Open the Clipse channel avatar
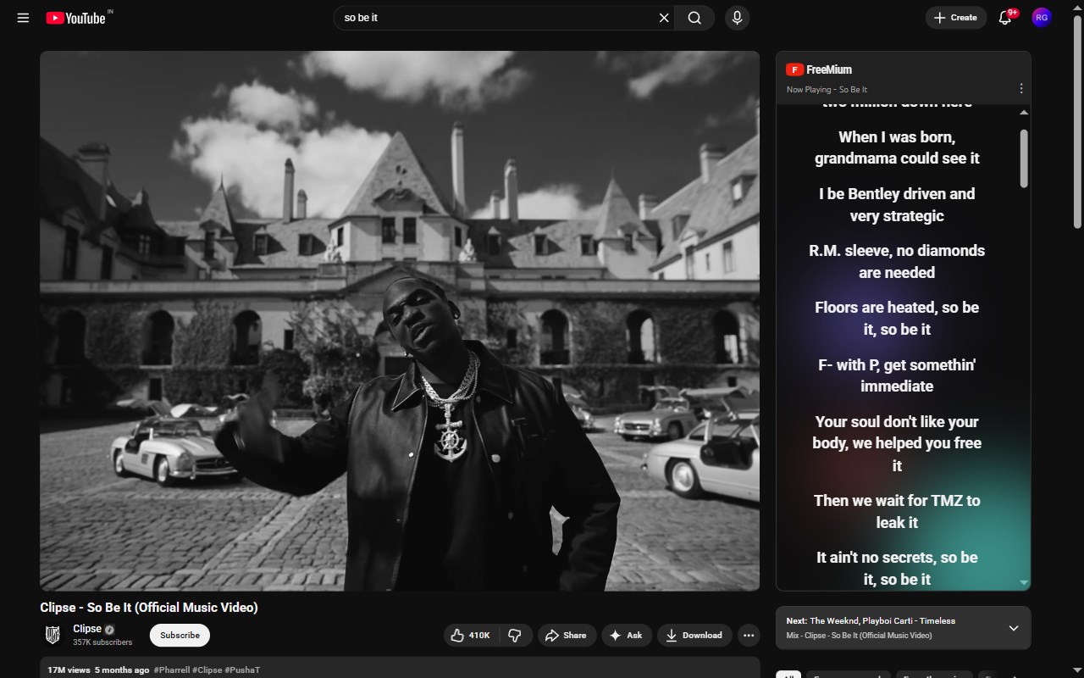The width and height of the screenshot is (1084, 678). [53, 635]
